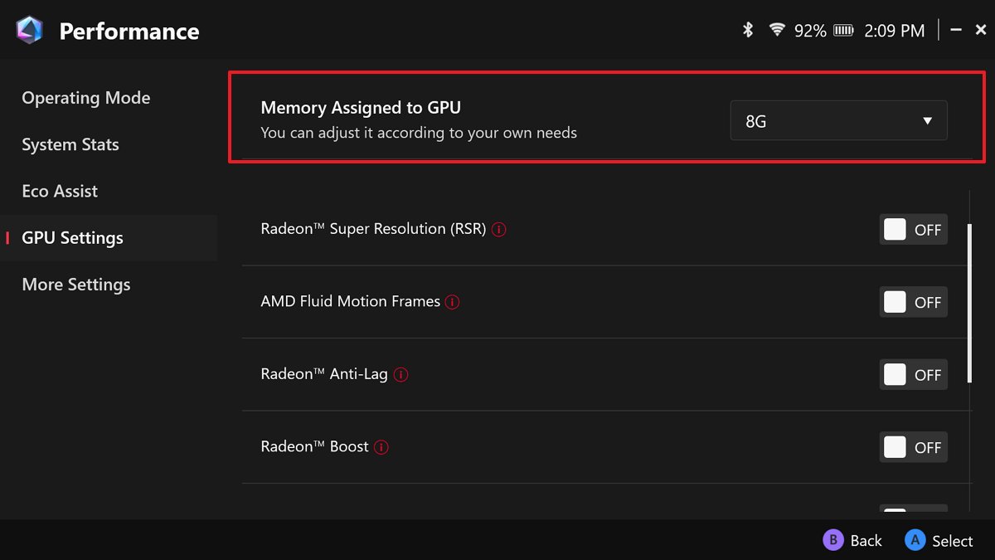Open More Settings section
This screenshot has width=995, height=560.
75,285
